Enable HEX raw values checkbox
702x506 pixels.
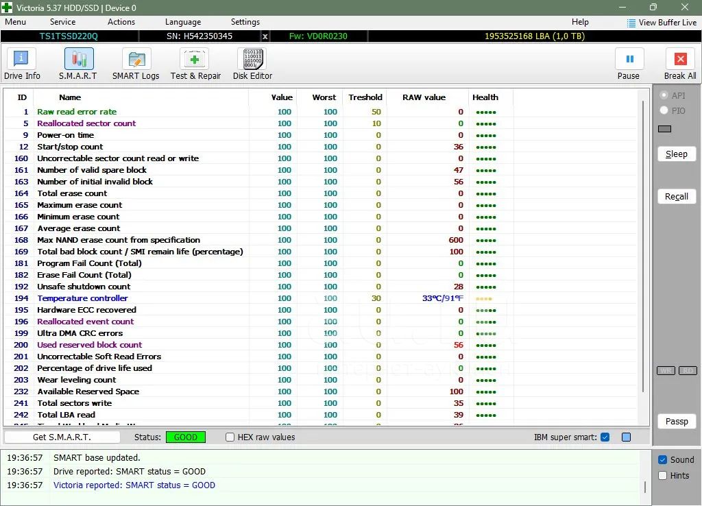(x=230, y=437)
